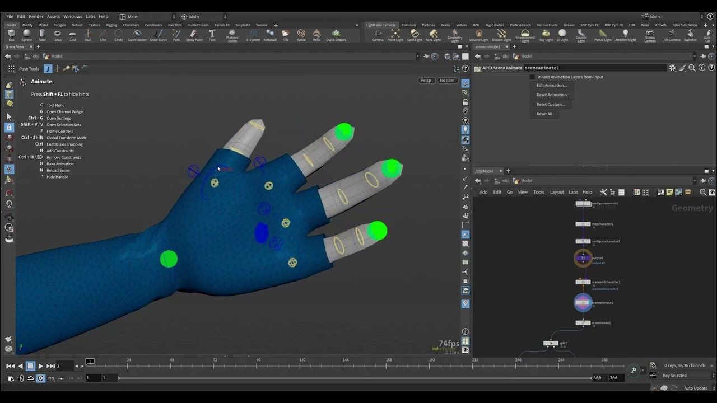Toggle pin on the Scene View path bar

[x=426, y=56]
